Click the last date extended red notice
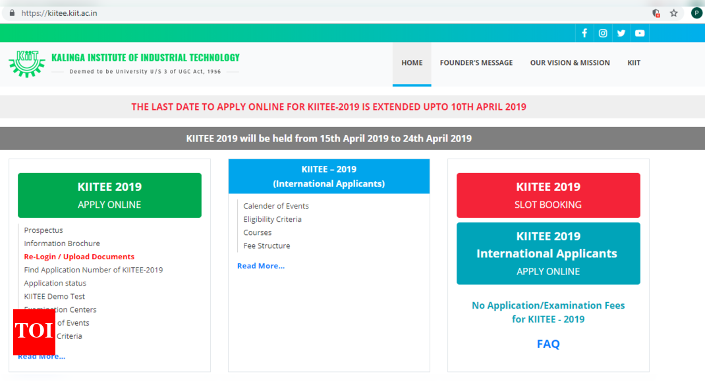The width and height of the screenshot is (705, 381). coord(329,107)
